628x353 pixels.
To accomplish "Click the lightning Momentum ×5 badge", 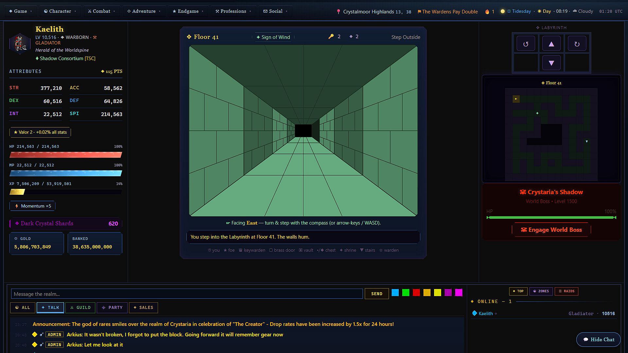I will point(32,206).
